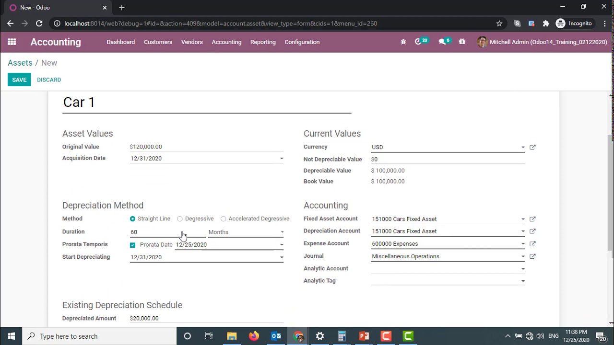614x345 pixels.
Task: Save the new asset record
Action: (x=19, y=80)
